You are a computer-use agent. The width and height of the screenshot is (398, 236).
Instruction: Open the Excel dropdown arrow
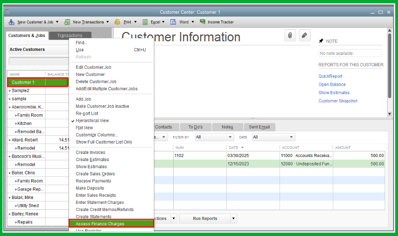point(163,22)
